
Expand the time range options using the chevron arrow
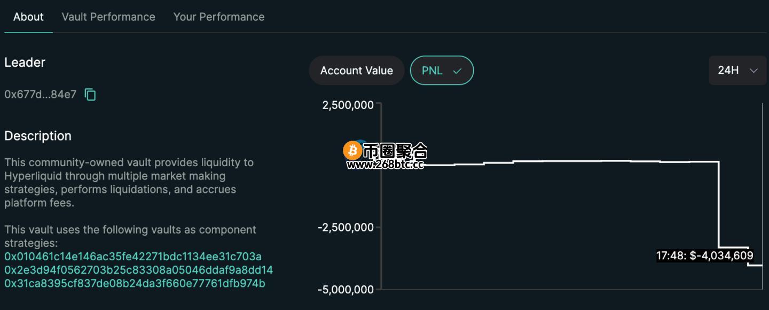click(754, 71)
